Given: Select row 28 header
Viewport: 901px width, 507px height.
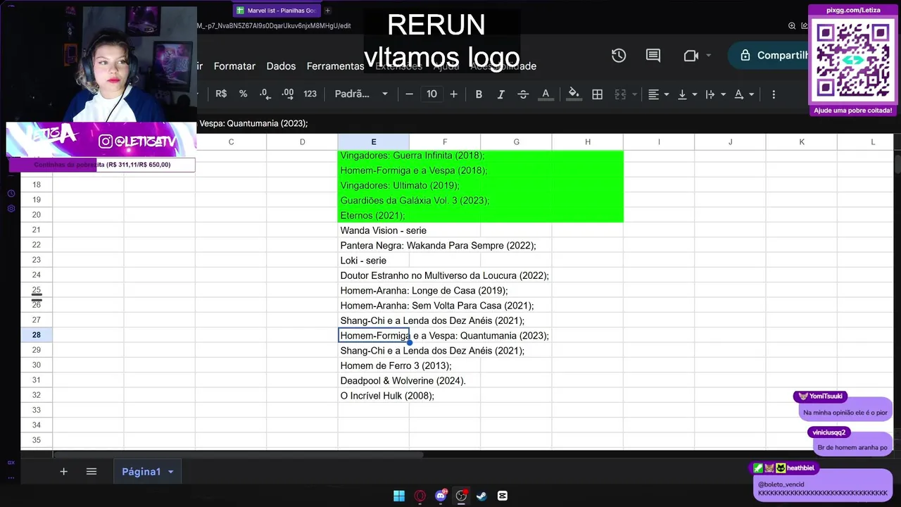Looking at the screenshot, I should (x=37, y=335).
